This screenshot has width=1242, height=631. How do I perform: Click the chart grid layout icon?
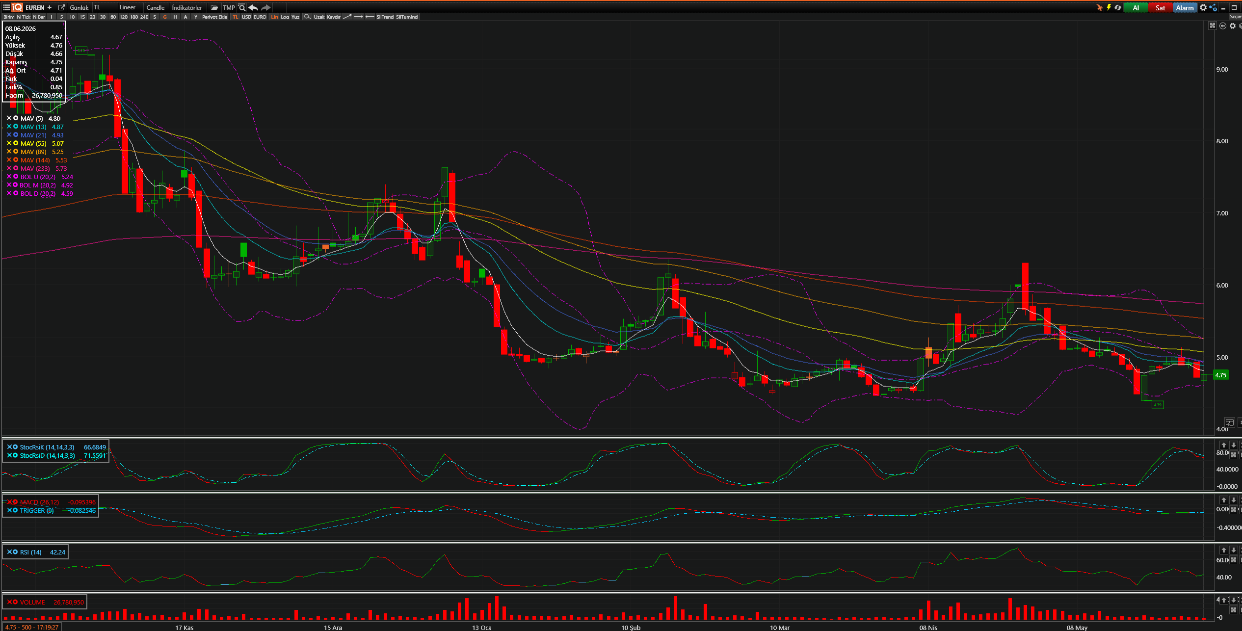tap(1213, 26)
